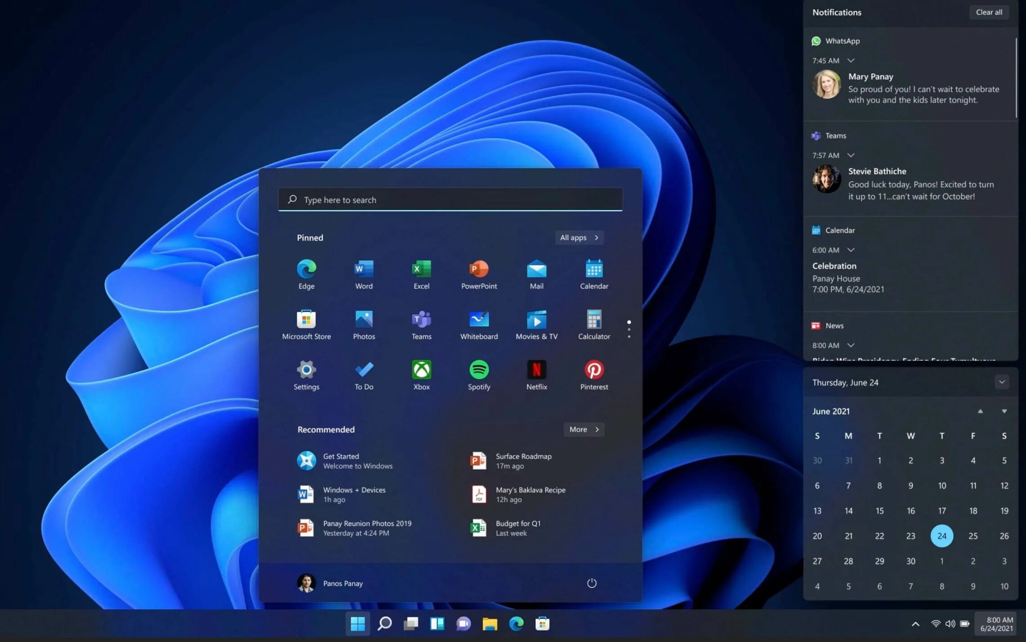This screenshot has height=642, width=1026.
Task: Open Widgets from the taskbar
Action: coord(437,624)
